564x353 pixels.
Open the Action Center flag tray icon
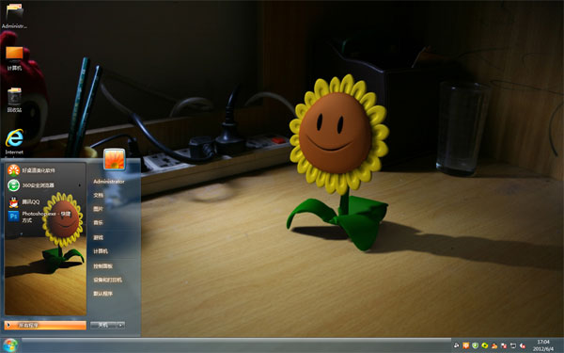(504, 345)
